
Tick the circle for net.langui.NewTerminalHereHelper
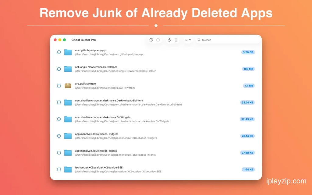pyautogui.click(x=59, y=69)
